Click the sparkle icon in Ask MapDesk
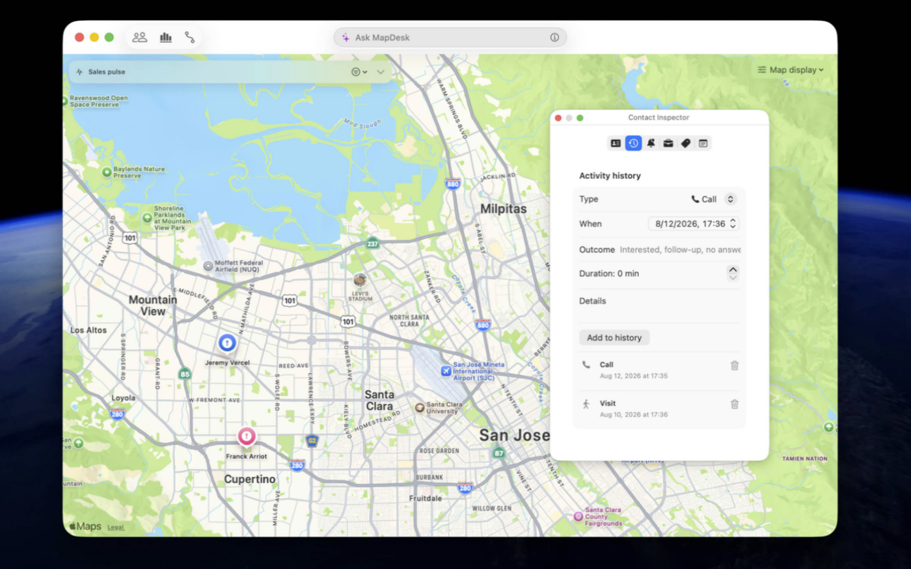Screen dimensions: 911x569 [x=346, y=38]
